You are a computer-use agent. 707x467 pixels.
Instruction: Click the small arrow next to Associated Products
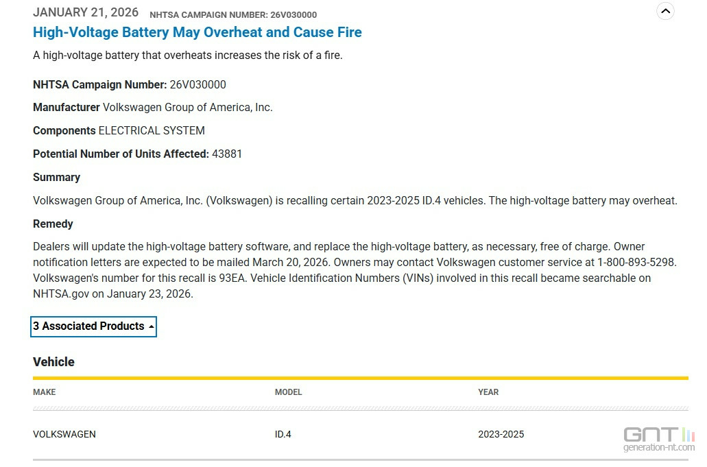point(151,327)
